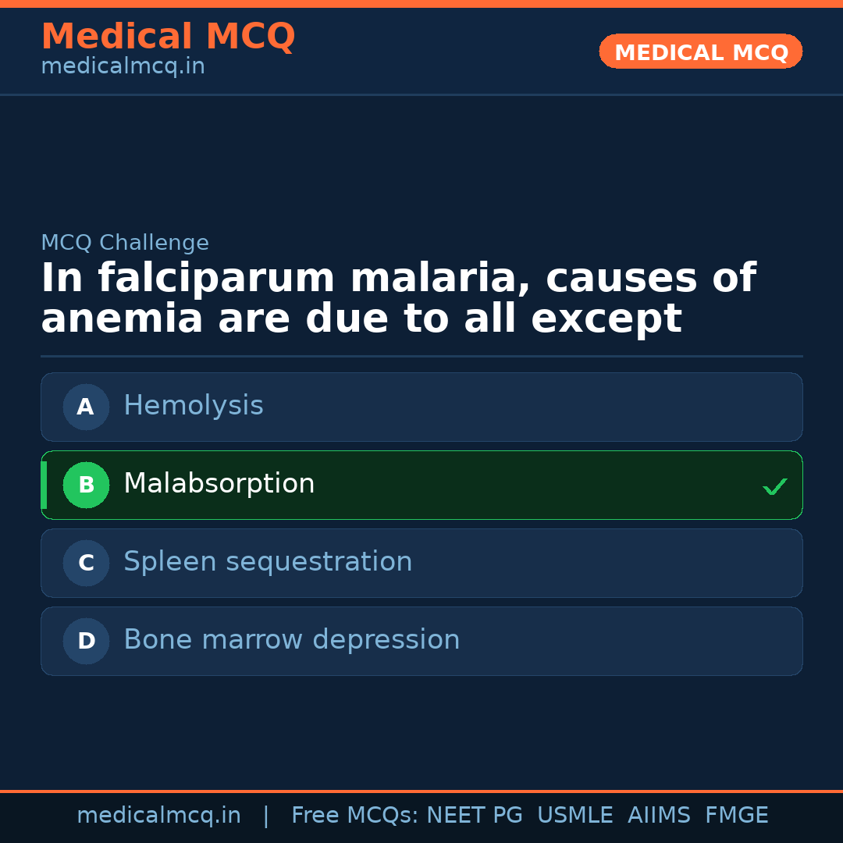Click the letter D option circle
The image size is (843, 843).
[x=86, y=641]
